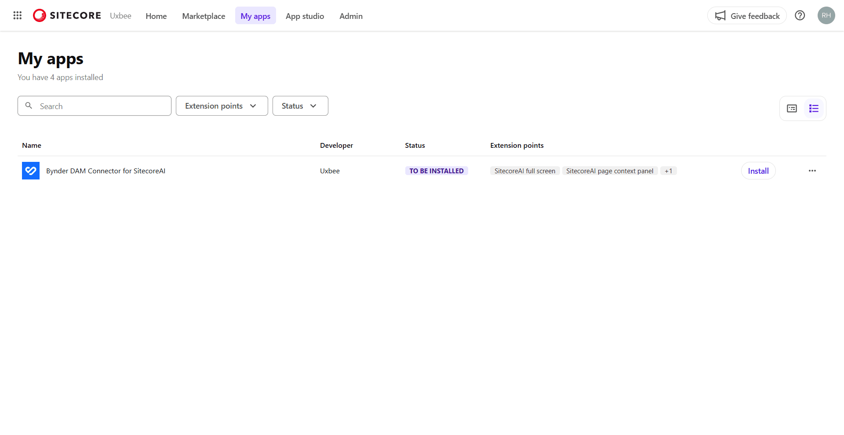Screen dimensions: 844x435
Task: Install the Bynder DAM Connector app
Action: pyautogui.click(x=758, y=171)
